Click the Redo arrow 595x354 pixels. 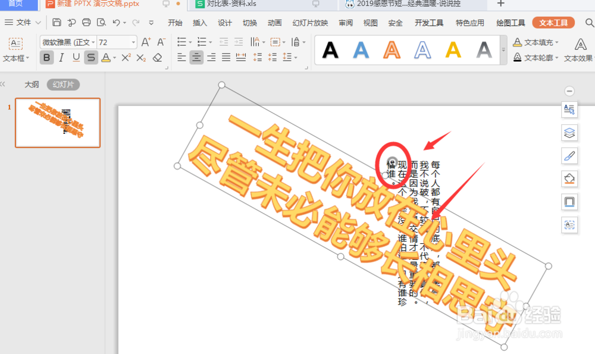[136, 23]
